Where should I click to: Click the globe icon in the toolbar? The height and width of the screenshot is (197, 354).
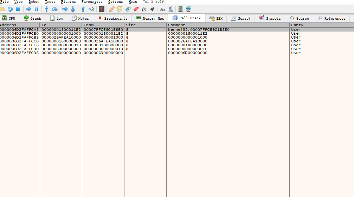[x=188, y=9]
